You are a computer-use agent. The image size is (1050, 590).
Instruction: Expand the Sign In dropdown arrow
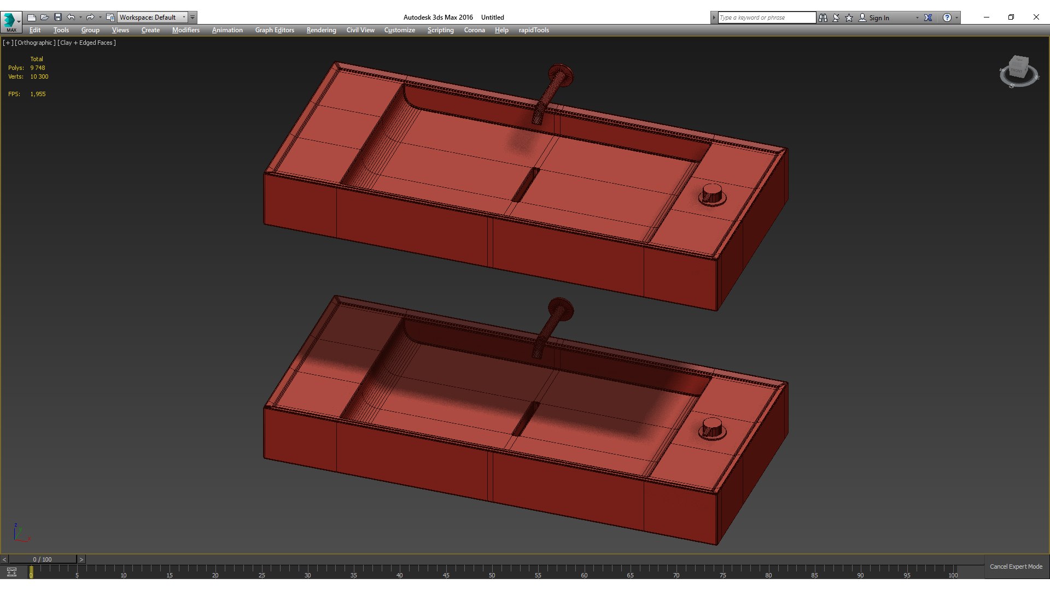pos(917,17)
